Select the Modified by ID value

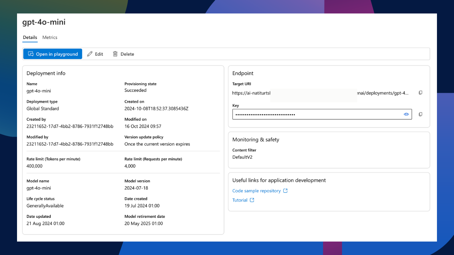pos(70,144)
